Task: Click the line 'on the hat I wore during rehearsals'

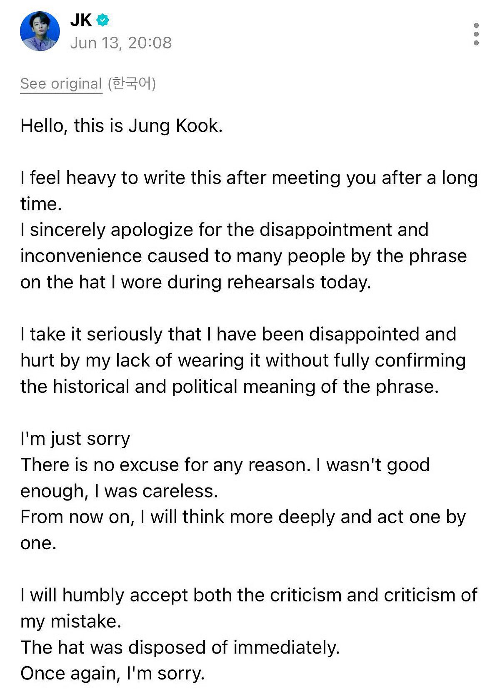Action: (x=195, y=283)
